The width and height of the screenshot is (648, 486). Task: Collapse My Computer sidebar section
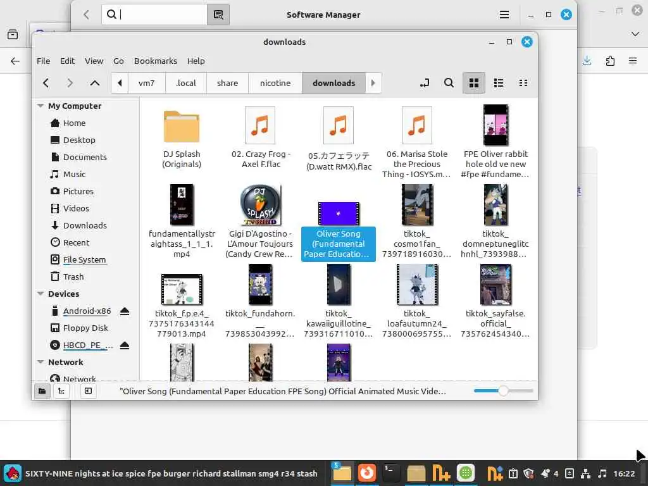click(40, 106)
